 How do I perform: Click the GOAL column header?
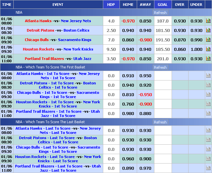tap(163, 5)
